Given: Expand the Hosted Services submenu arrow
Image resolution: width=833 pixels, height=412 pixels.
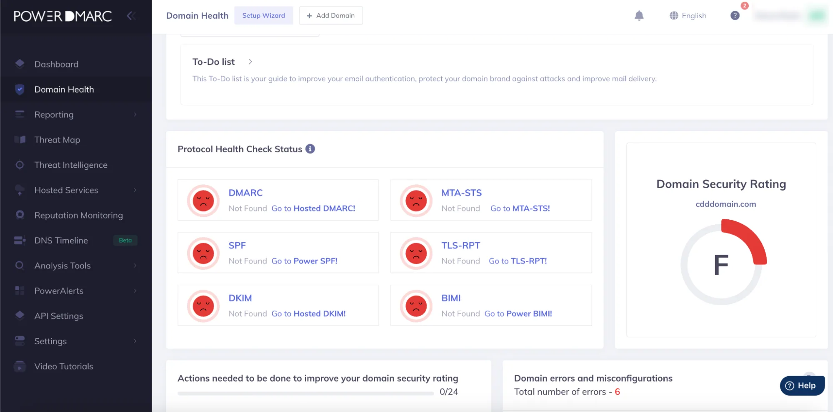Looking at the screenshot, I should tap(135, 190).
